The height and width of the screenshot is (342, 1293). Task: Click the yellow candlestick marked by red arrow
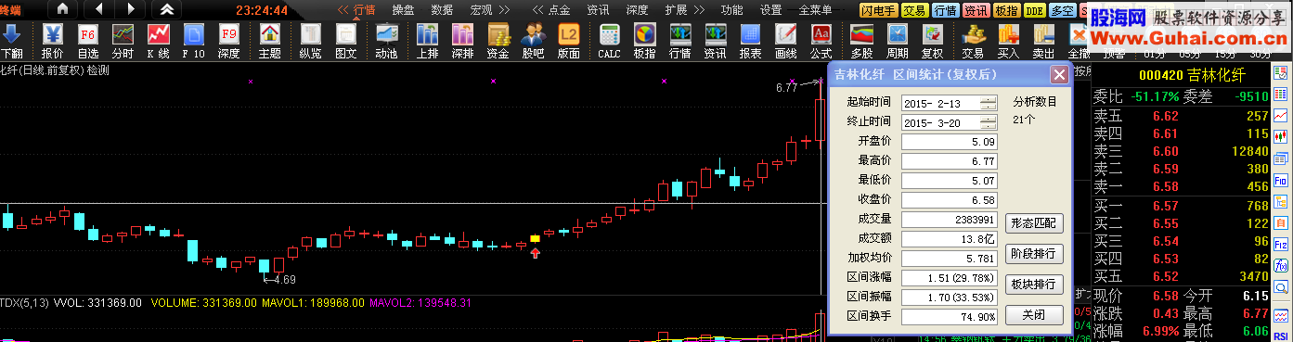(x=535, y=239)
